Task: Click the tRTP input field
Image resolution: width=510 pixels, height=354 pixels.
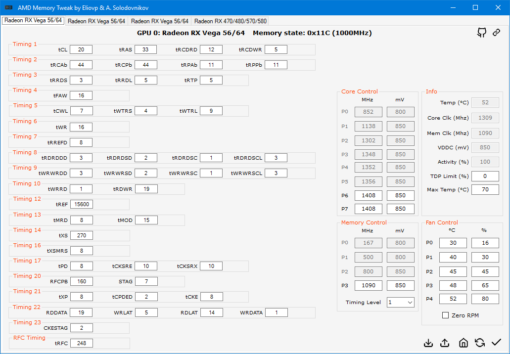Action: (x=211, y=80)
